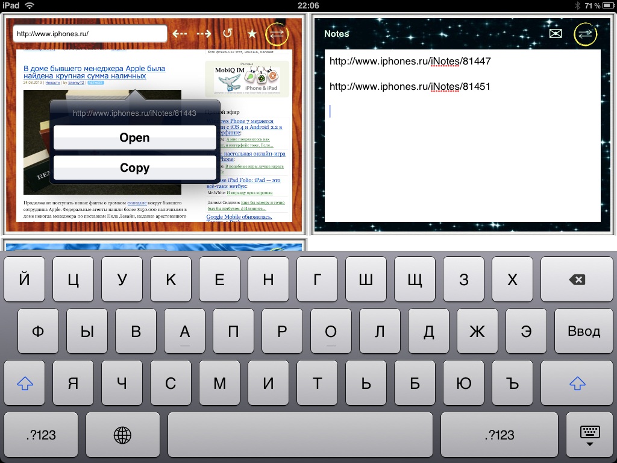Tap the С key
The height and width of the screenshot is (463, 617).
[171, 383]
